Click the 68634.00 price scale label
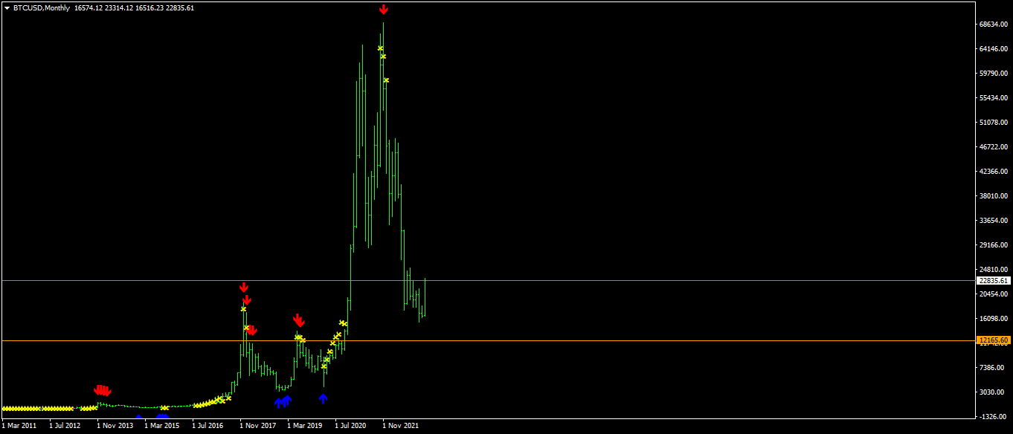The width and height of the screenshot is (1013, 434). (x=994, y=25)
